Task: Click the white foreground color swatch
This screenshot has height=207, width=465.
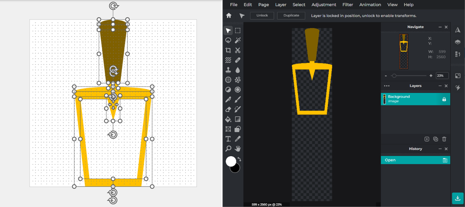Action: (x=231, y=161)
